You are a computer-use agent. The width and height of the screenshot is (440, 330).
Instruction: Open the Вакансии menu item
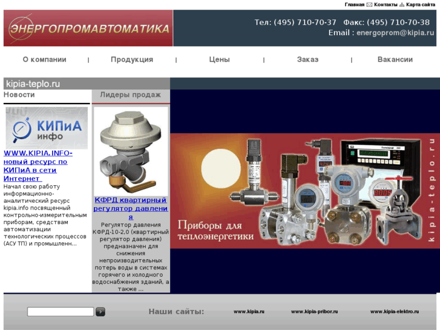pos(395,59)
